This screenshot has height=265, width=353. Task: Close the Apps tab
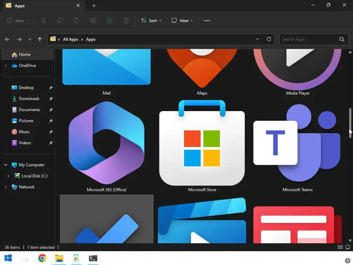pyautogui.click(x=78, y=6)
